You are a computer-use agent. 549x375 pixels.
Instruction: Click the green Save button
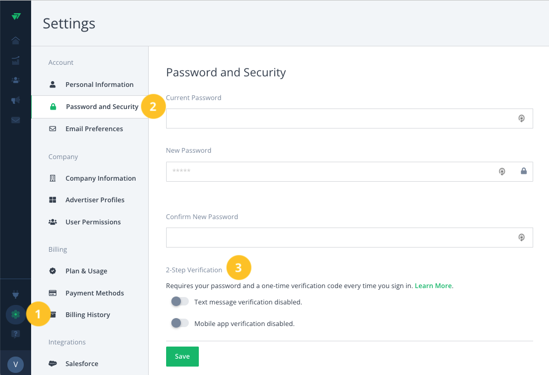point(182,357)
